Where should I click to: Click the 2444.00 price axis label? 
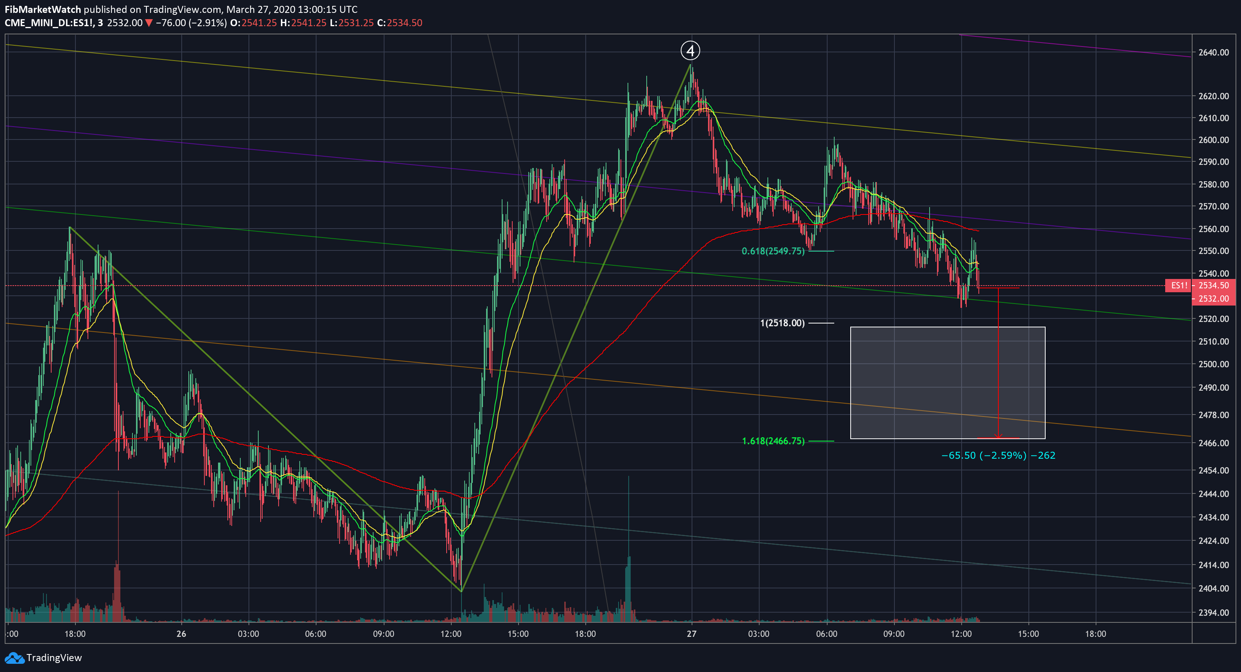point(1214,494)
